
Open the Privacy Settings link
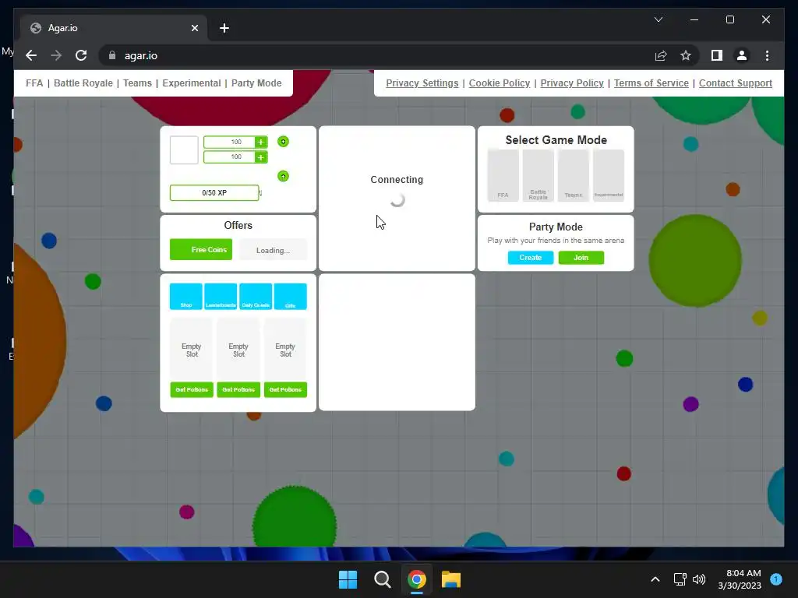pos(422,83)
